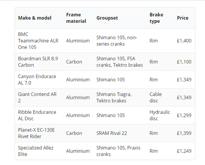
Task: Click the Frame material column header
Action: click(x=76, y=18)
